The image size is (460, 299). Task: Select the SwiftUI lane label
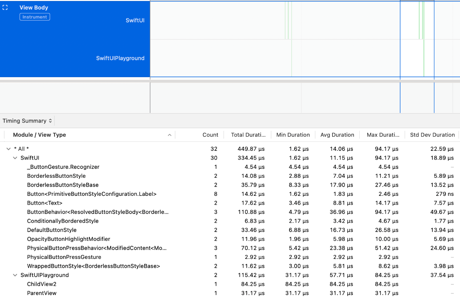tap(135, 20)
